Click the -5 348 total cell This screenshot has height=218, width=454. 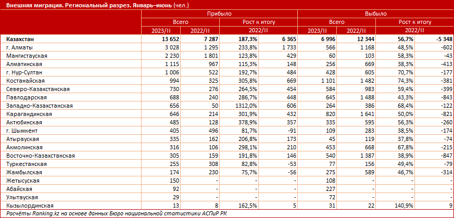[443, 39]
